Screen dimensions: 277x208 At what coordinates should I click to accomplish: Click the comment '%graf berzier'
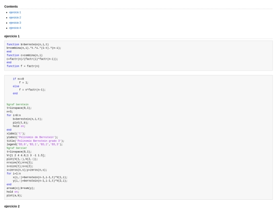click(16, 148)
